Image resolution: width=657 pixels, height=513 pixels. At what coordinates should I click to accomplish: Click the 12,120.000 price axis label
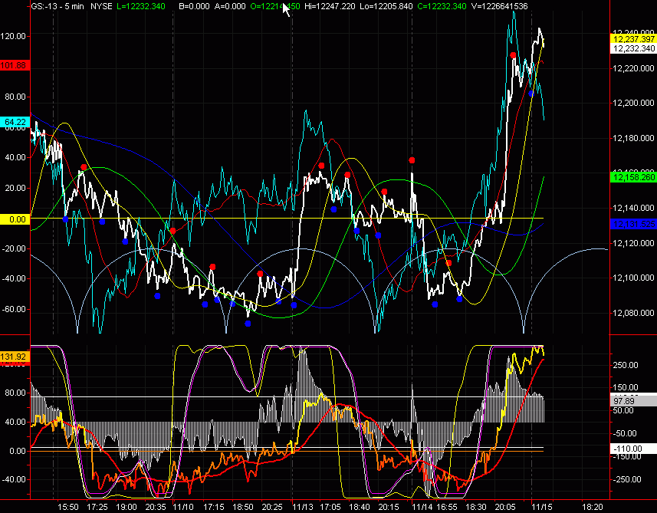pos(633,243)
